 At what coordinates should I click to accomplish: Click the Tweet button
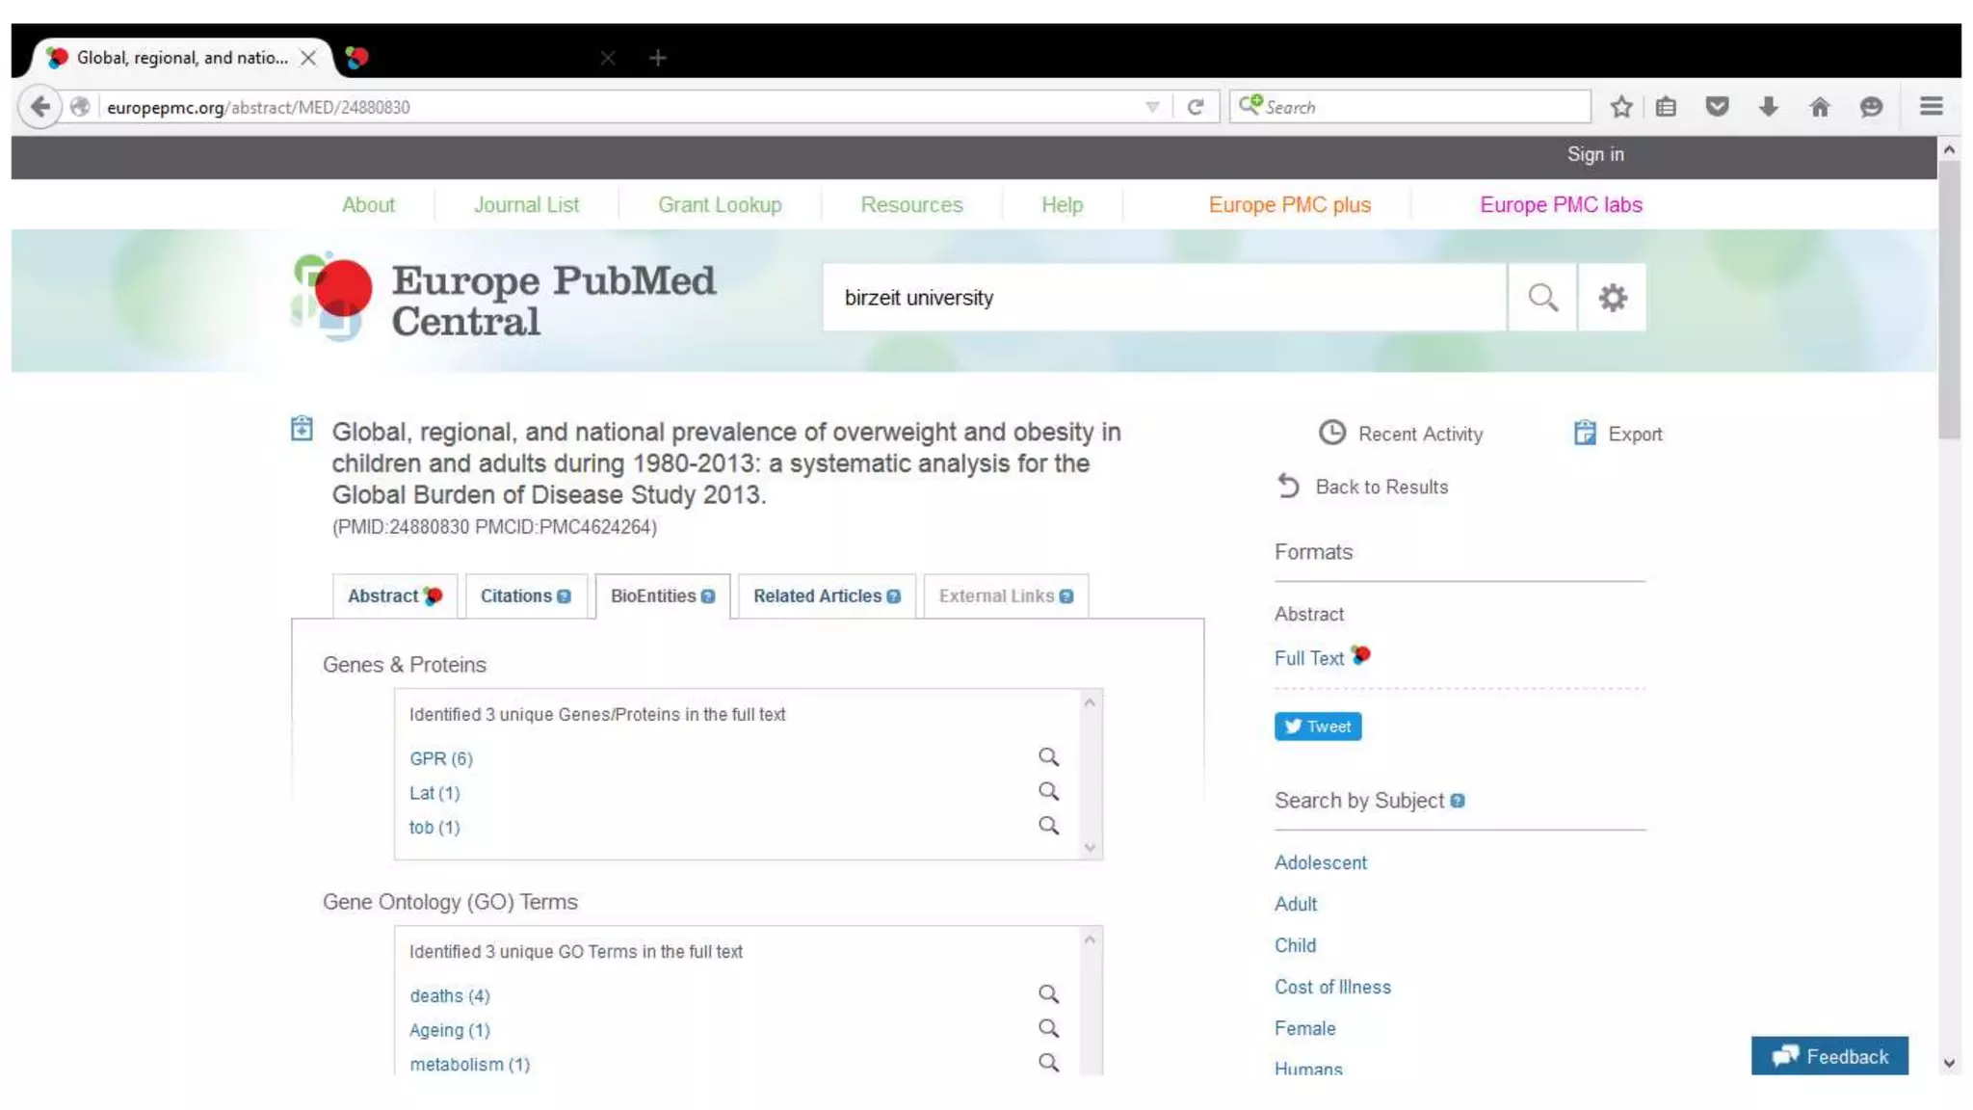pos(1317,727)
